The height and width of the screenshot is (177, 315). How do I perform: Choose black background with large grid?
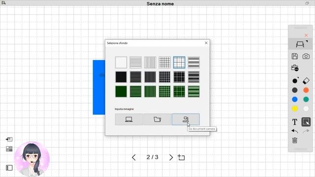point(179,77)
